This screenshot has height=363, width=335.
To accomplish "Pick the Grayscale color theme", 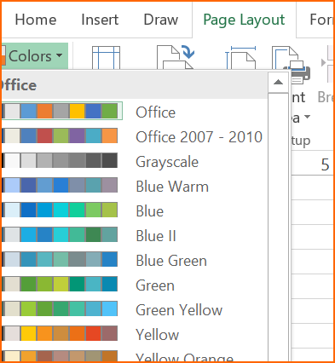I will (x=134, y=161).
